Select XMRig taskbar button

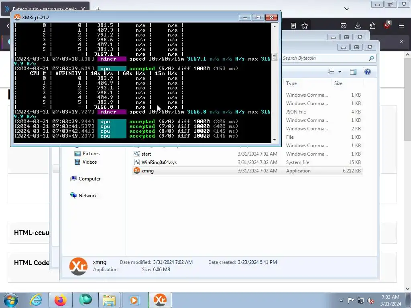coord(160,300)
